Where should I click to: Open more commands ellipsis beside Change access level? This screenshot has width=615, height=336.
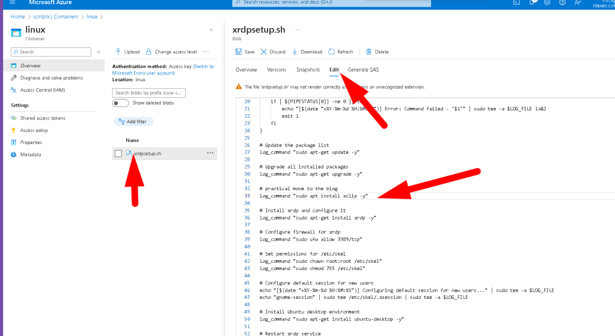[x=206, y=52]
